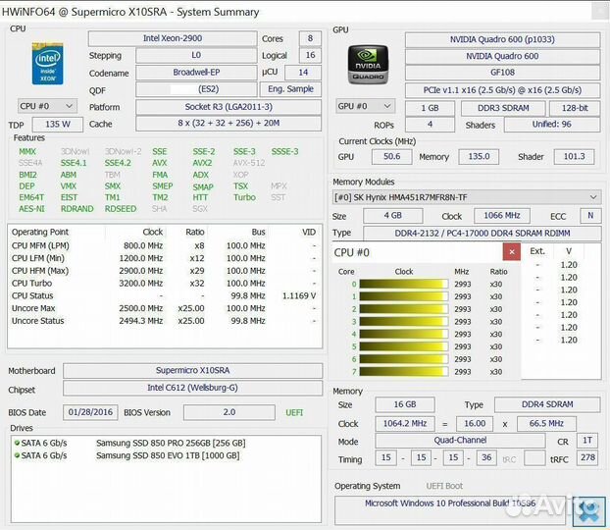
Task: Click the Broadwell-EP codename field
Action: pyautogui.click(x=196, y=73)
